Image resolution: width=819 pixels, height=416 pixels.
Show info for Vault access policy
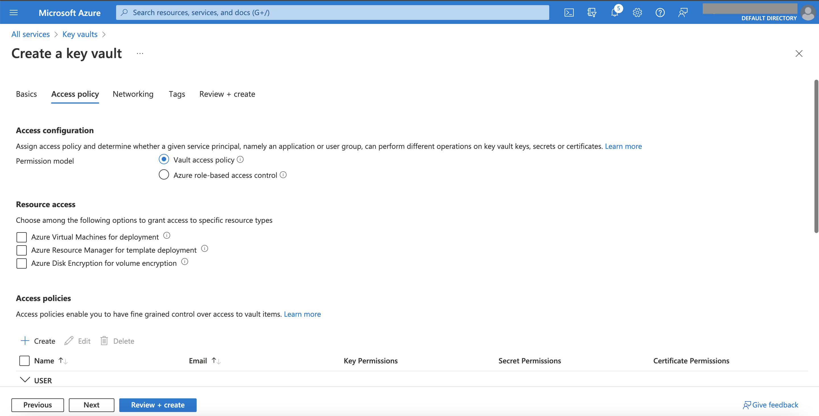click(240, 160)
